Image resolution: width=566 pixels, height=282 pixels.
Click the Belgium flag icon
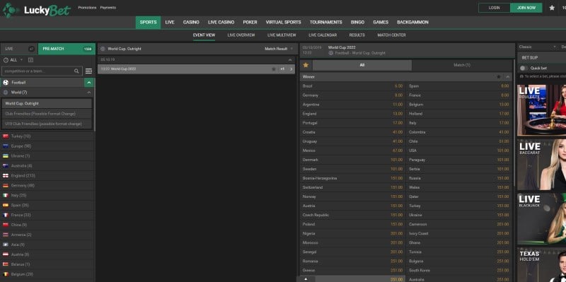(6, 274)
